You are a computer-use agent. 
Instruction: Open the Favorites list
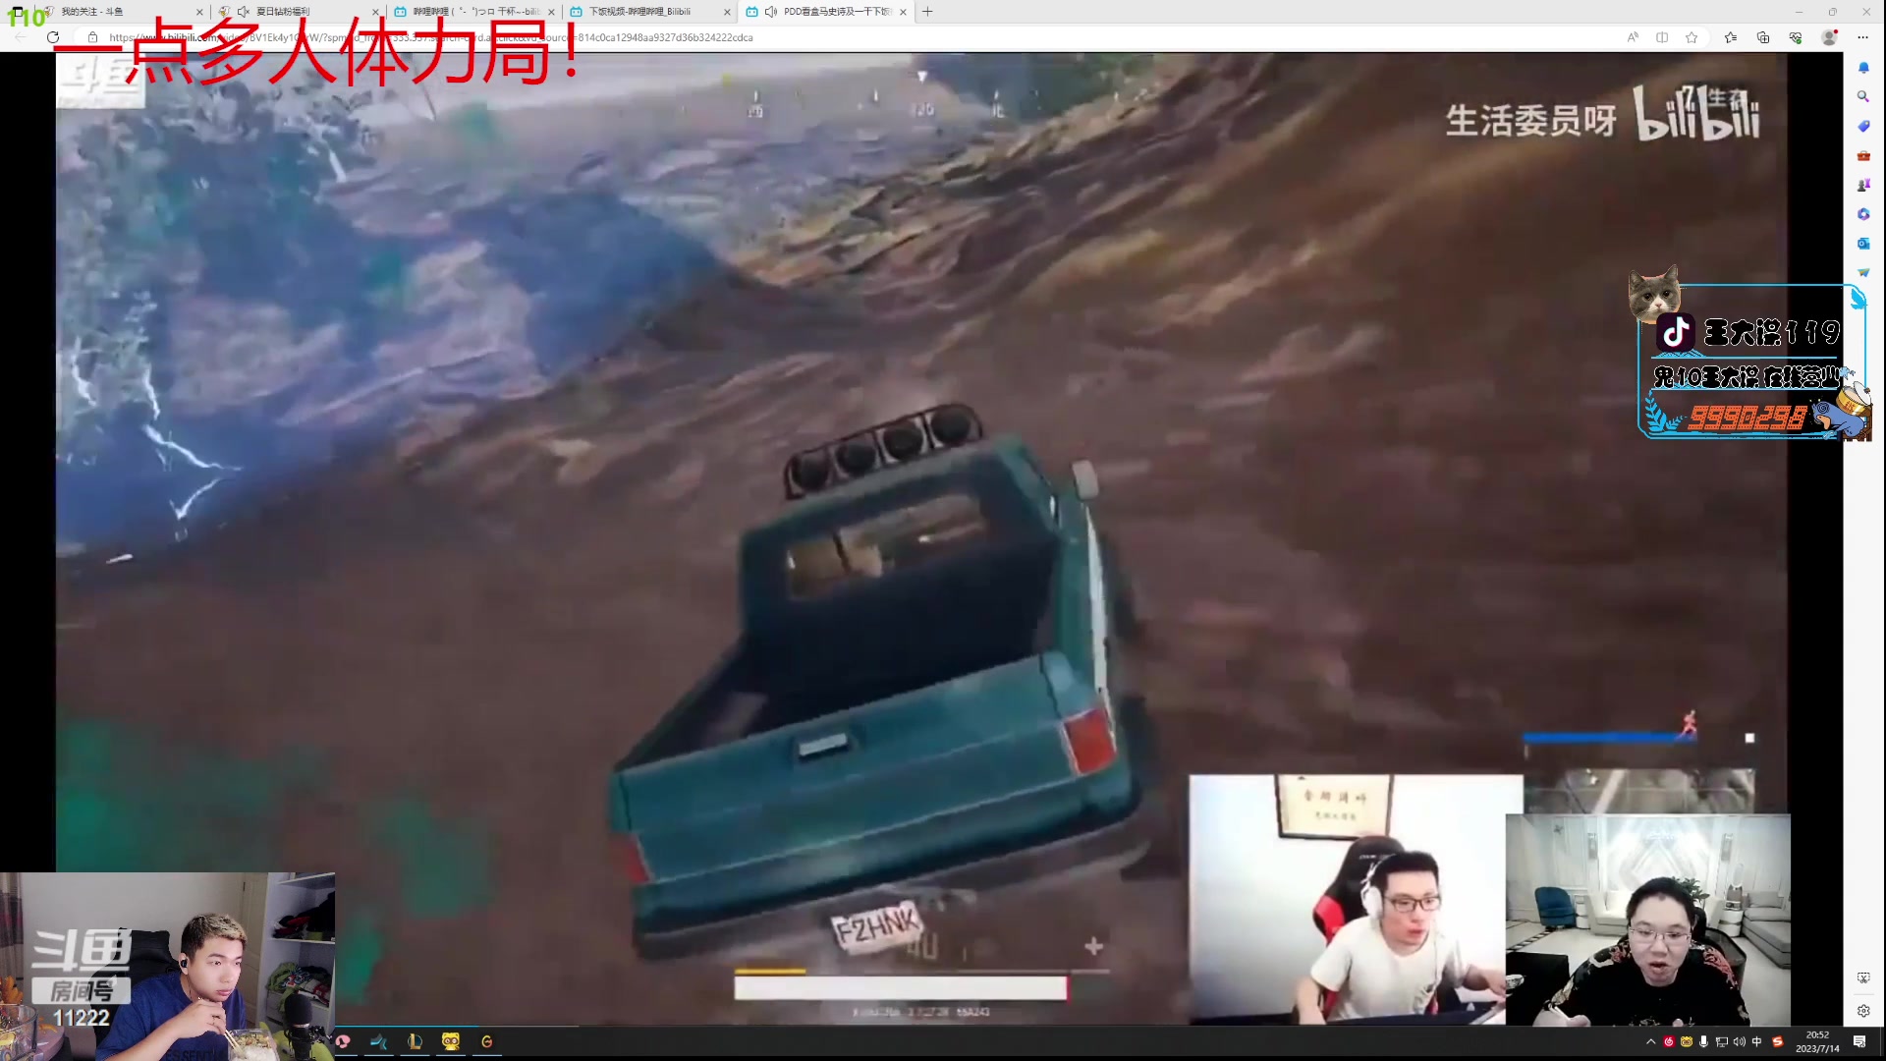[1731, 37]
